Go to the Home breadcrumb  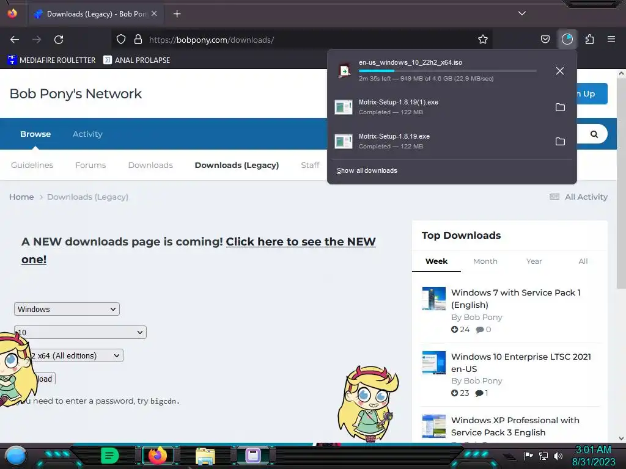coord(21,197)
